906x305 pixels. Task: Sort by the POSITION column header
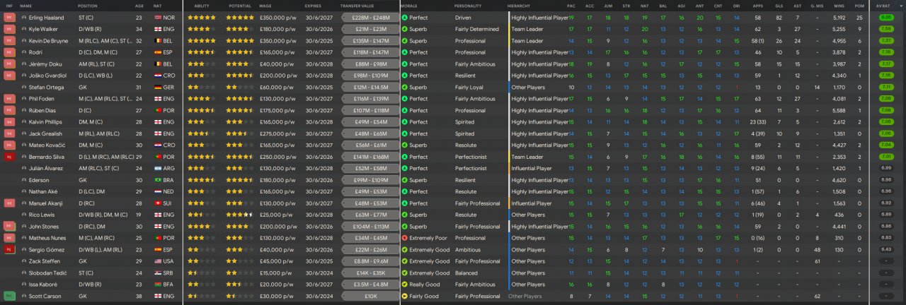pos(88,6)
